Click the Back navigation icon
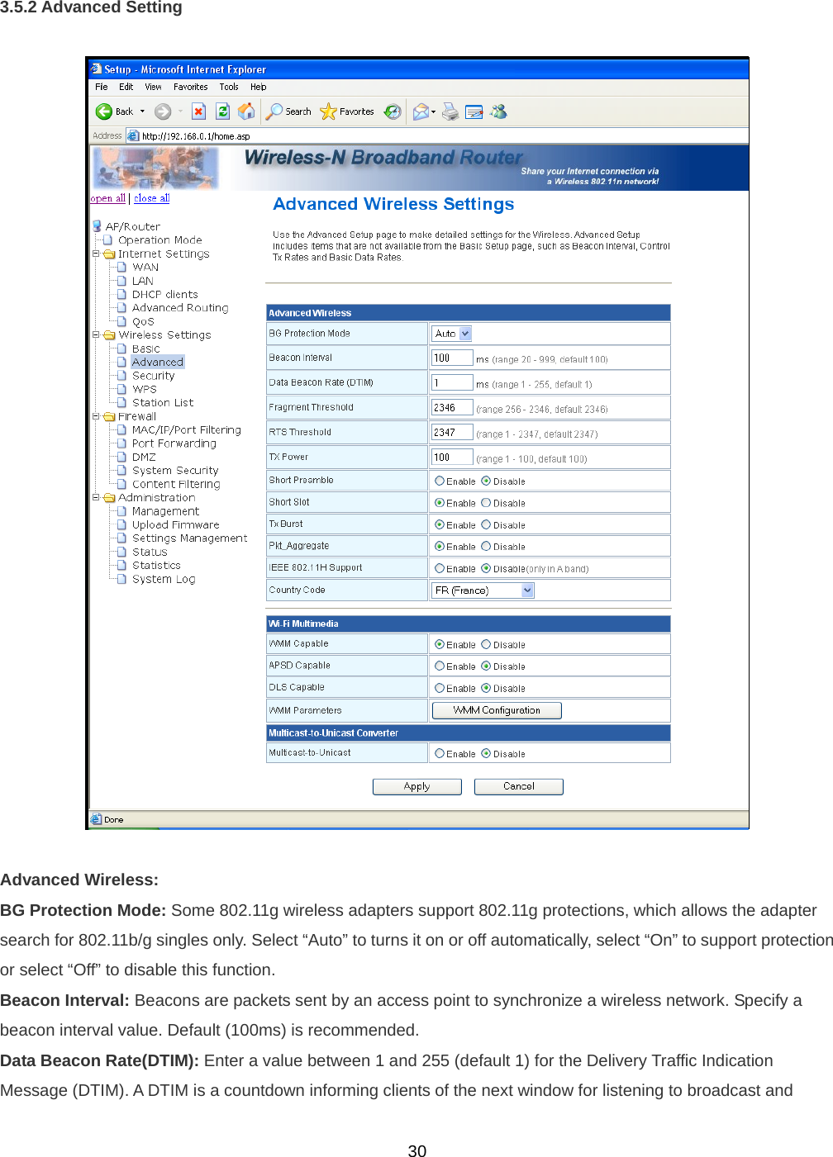Screen dimensions: 833x1157 click(104, 111)
